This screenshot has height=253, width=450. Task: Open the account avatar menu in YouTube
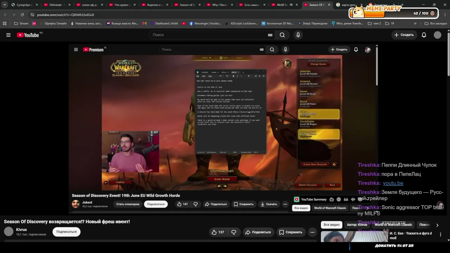(x=437, y=35)
